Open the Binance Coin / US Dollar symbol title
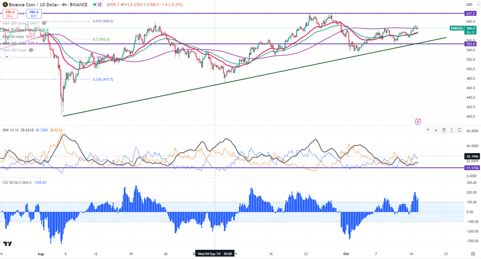The image size is (481, 259). click(x=48, y=4)
